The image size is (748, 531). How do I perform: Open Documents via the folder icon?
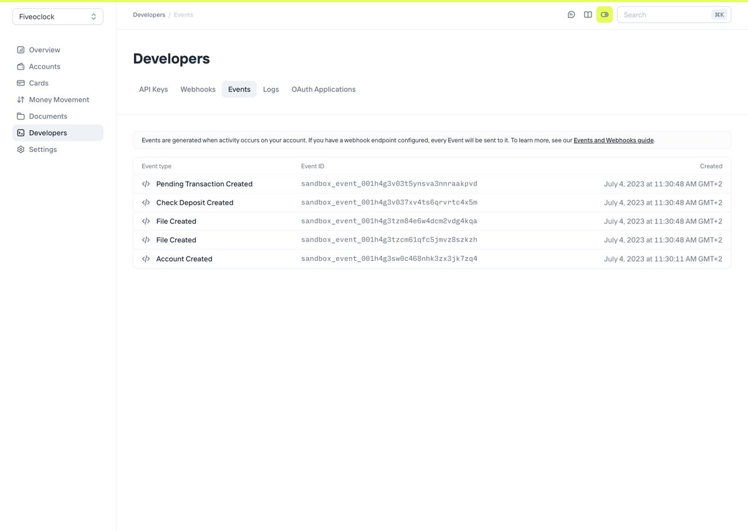(x=21, y=116)
